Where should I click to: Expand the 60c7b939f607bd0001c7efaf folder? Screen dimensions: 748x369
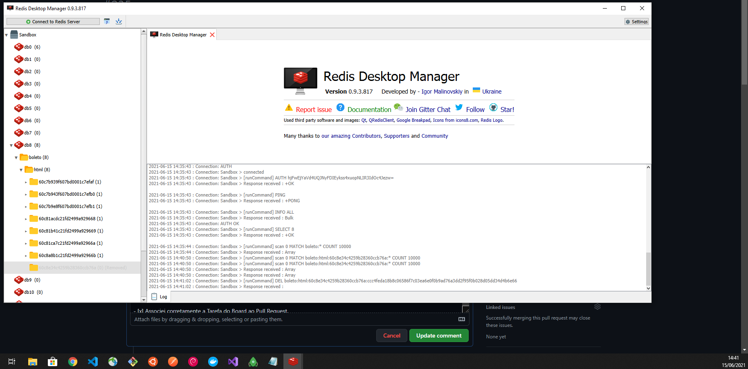(x=26, y=182)
